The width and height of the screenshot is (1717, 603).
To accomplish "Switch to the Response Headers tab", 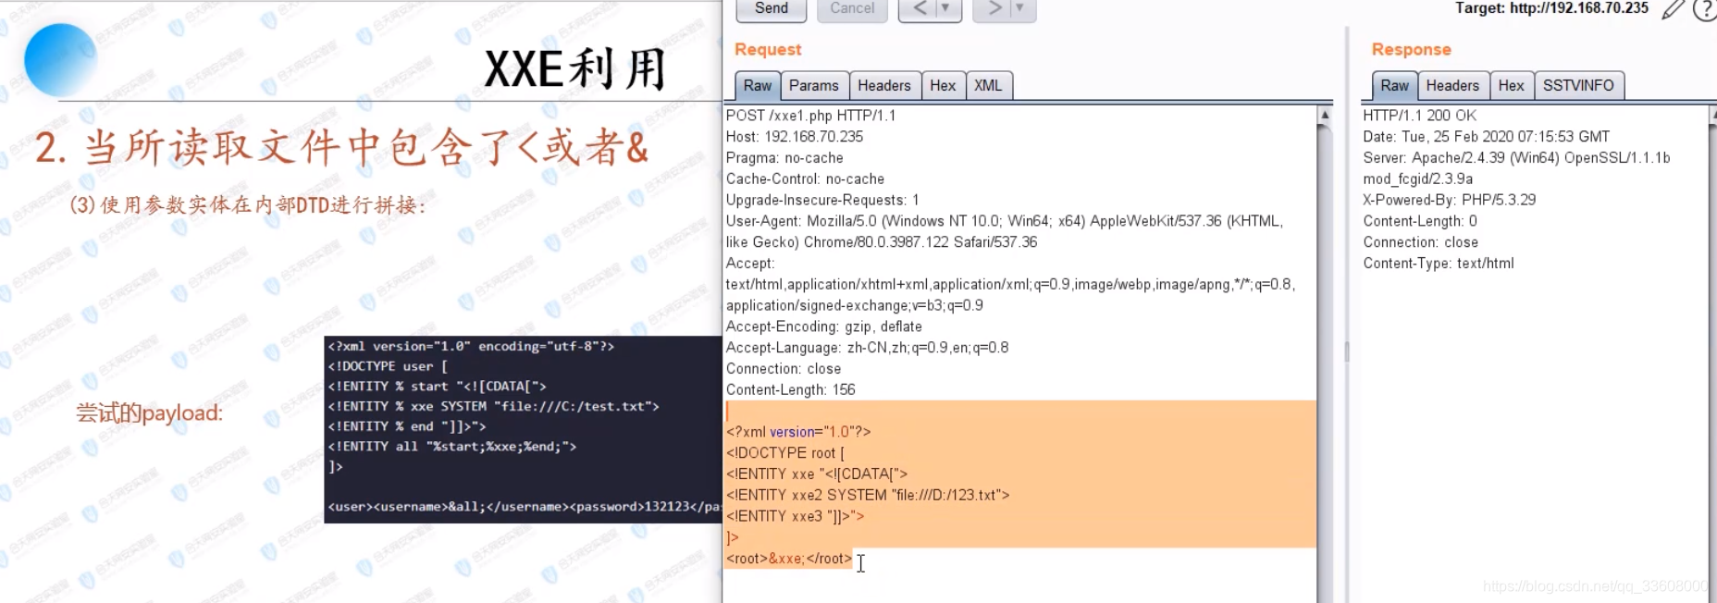I will (x=1452, y=86).
